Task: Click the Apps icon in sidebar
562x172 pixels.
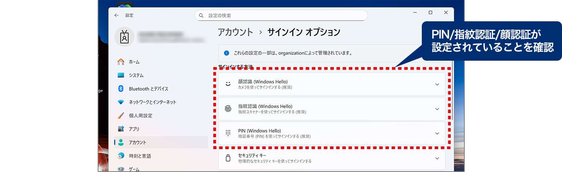Action: tap(121, 129)
